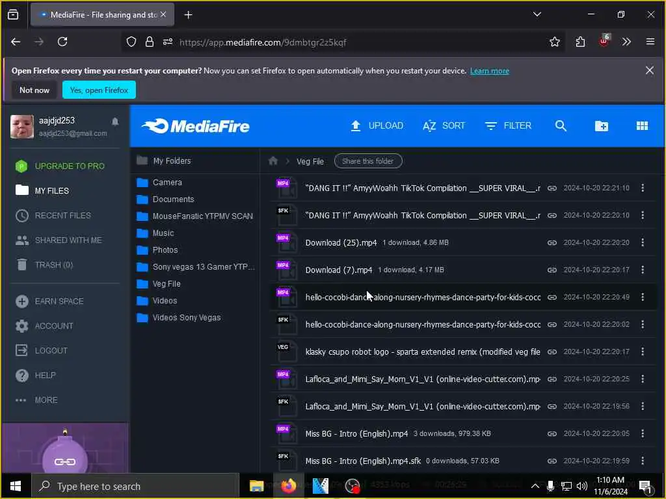Select Upgrade to Pro
666x499 pixels.
pos(60,166)
